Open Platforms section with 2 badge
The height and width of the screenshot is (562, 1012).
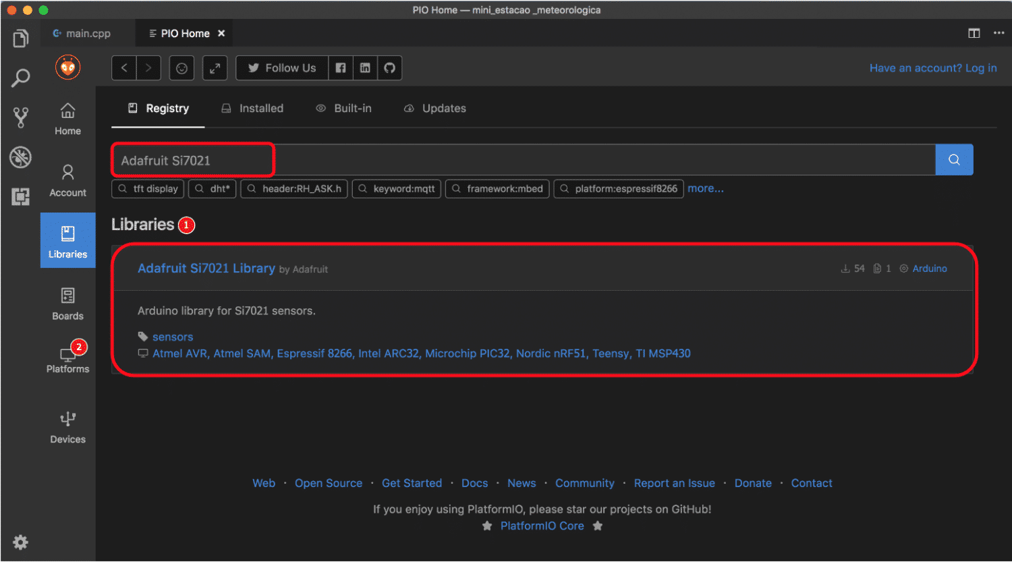[67, 358]
